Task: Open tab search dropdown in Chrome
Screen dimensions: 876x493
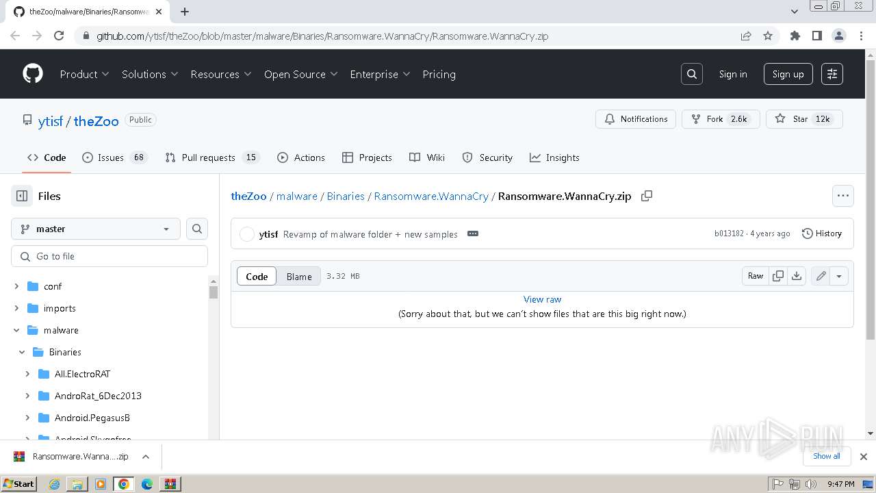Action: [x=795, y=12]
